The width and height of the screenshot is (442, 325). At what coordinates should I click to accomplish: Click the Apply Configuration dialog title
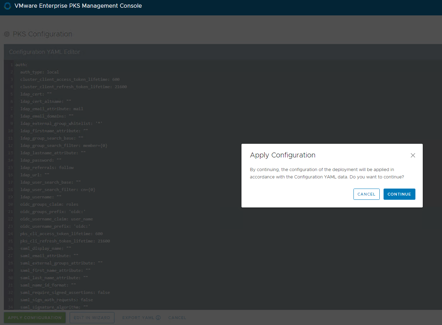tap(283, 155)
